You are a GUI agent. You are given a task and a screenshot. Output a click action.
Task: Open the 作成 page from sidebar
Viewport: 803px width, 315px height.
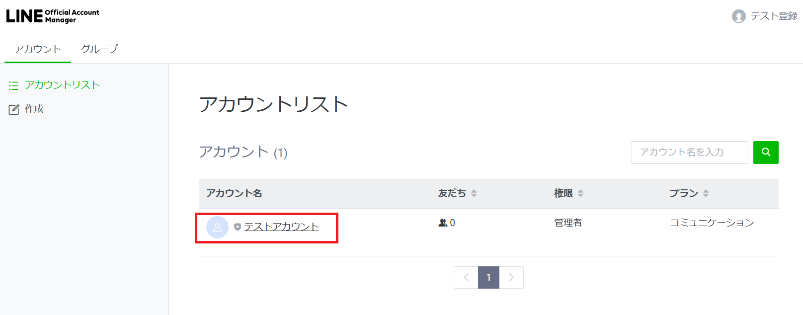point(34,109)
